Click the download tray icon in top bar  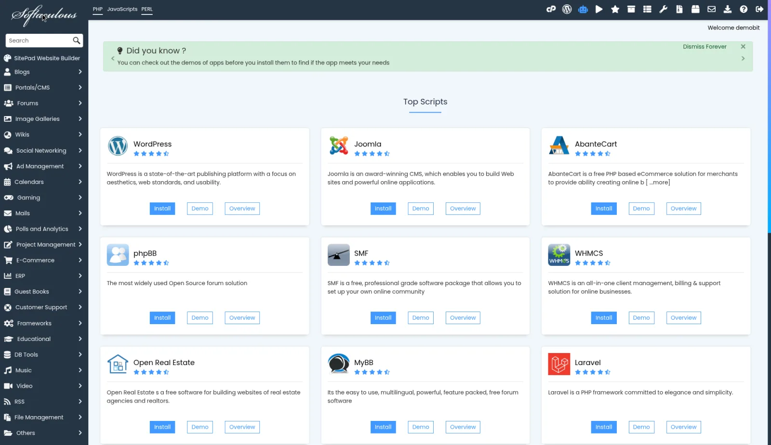click(x=728, y=9)
